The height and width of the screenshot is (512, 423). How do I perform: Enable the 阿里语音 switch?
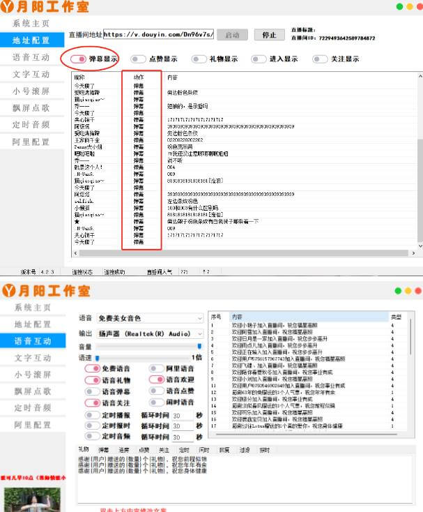coord(156,368)
